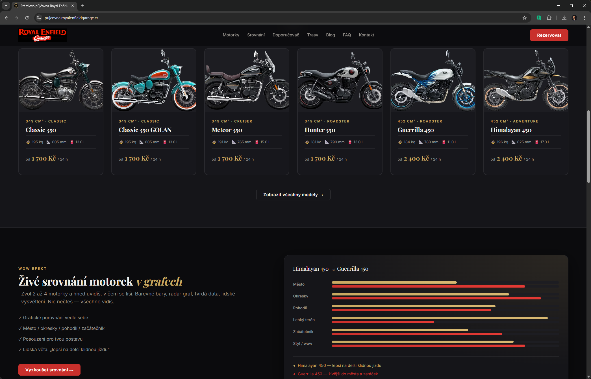This screenshot has height=379, width=591.
Task: Open the Chrome profile avatar
Action: [x=574, y=18]
